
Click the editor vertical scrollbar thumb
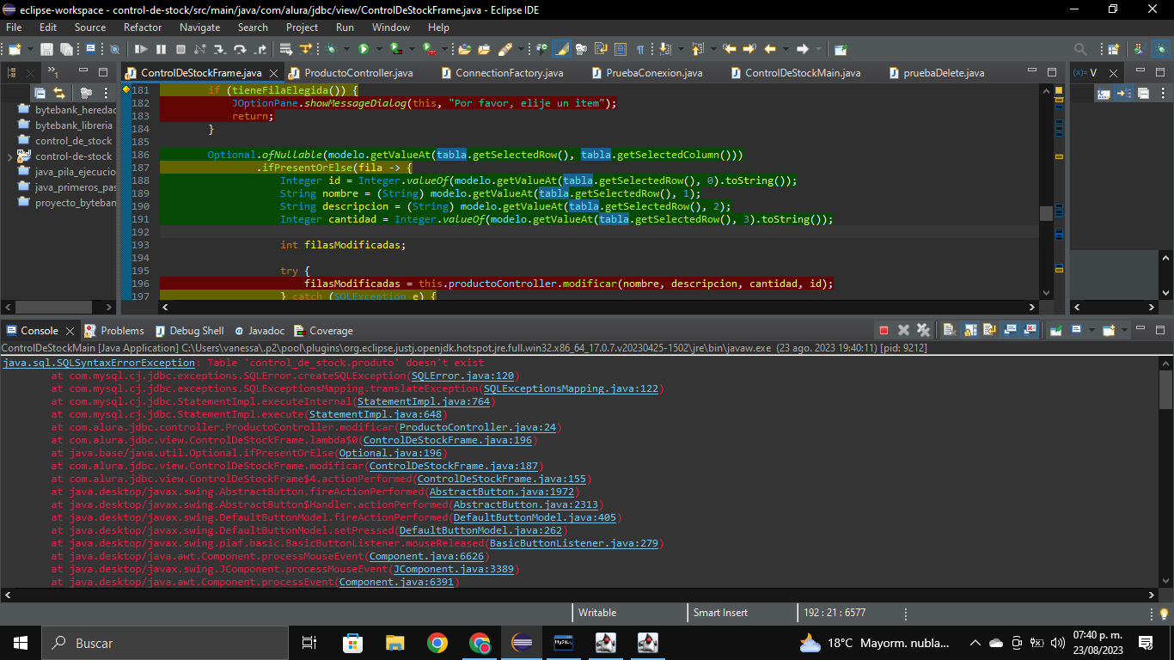coord(1046,213)
